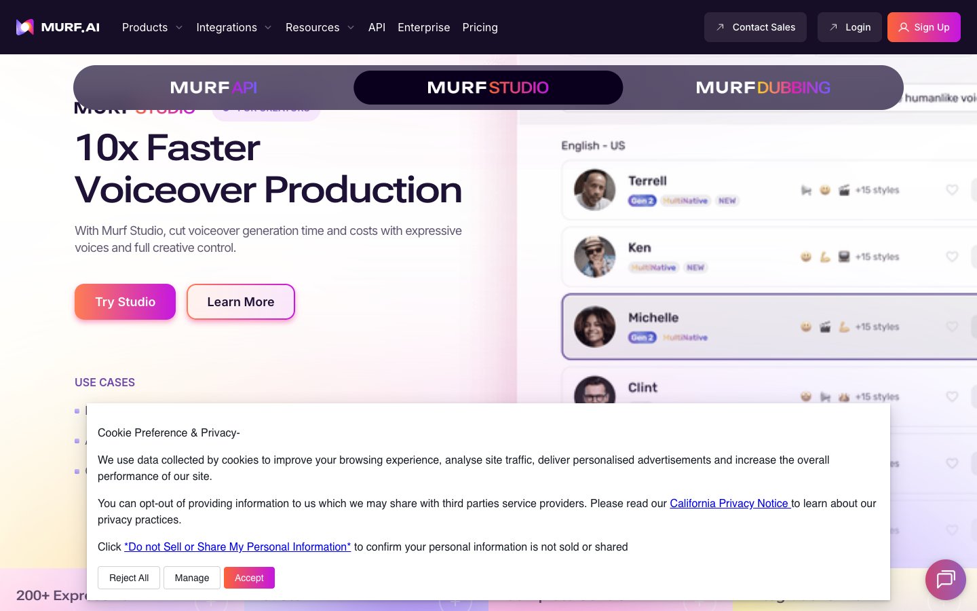The width and height of the screenshot is (977, 611).
Task: Click Michelle's profile picture
Action: (594, 327)
